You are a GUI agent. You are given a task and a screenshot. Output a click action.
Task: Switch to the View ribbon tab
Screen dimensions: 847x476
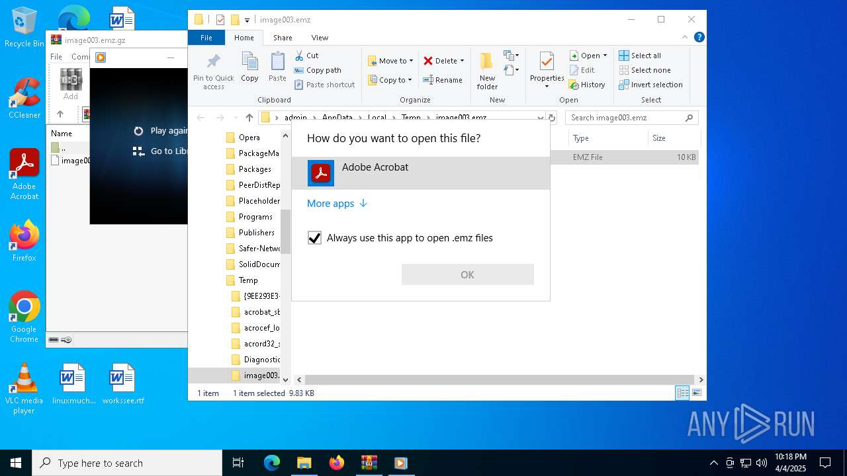click(x=320, y=38)
